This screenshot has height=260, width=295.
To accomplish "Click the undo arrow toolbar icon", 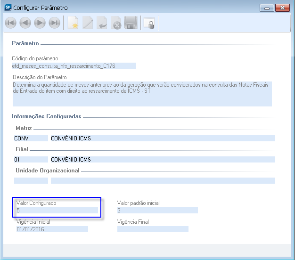I will [102, 23].
